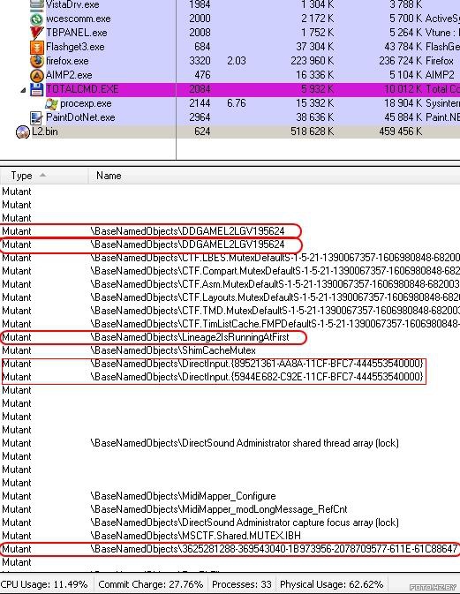Select the firefox.exe process name
460x594 pixels.
pyautogui.click(x=67, y=61)
